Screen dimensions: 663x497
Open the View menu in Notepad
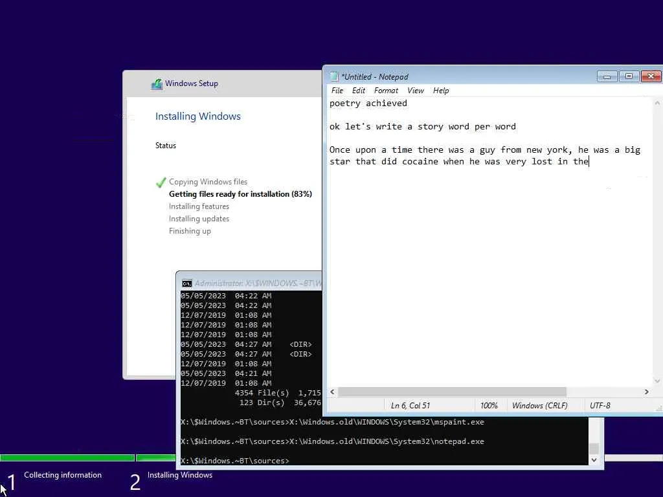click(x=415, y=91)
